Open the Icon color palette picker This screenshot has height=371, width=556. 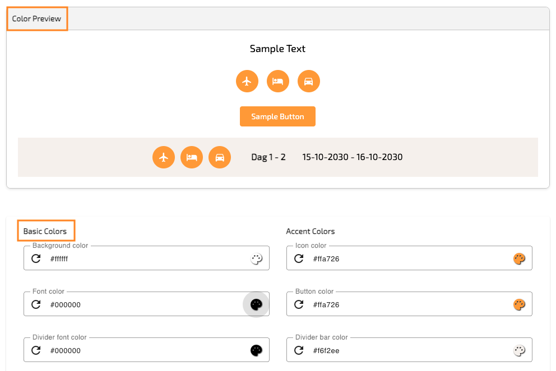coord(519,259)
